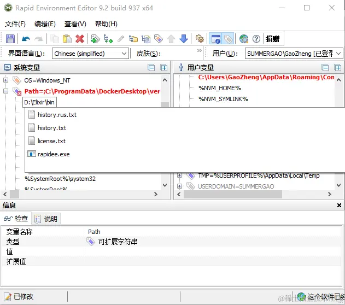
Task: Insert a directory path via the folder icon
Action: (x=133, y=39)
